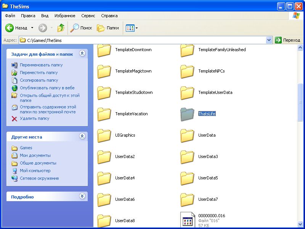
Task: Click Отправить содержимое этой папки по почте
Action: pyautogui.click(x=48, y=110)
